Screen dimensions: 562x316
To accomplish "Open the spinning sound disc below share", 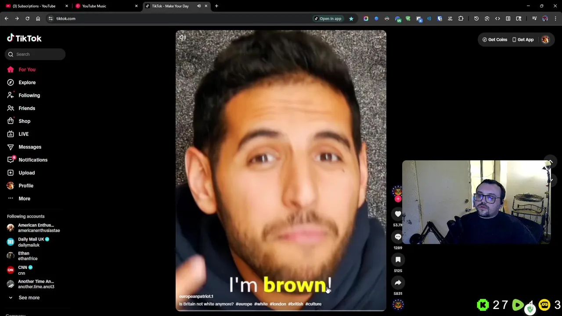I will pos(398,305).
